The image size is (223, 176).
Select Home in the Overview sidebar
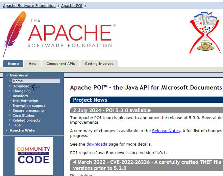point(36,81)
